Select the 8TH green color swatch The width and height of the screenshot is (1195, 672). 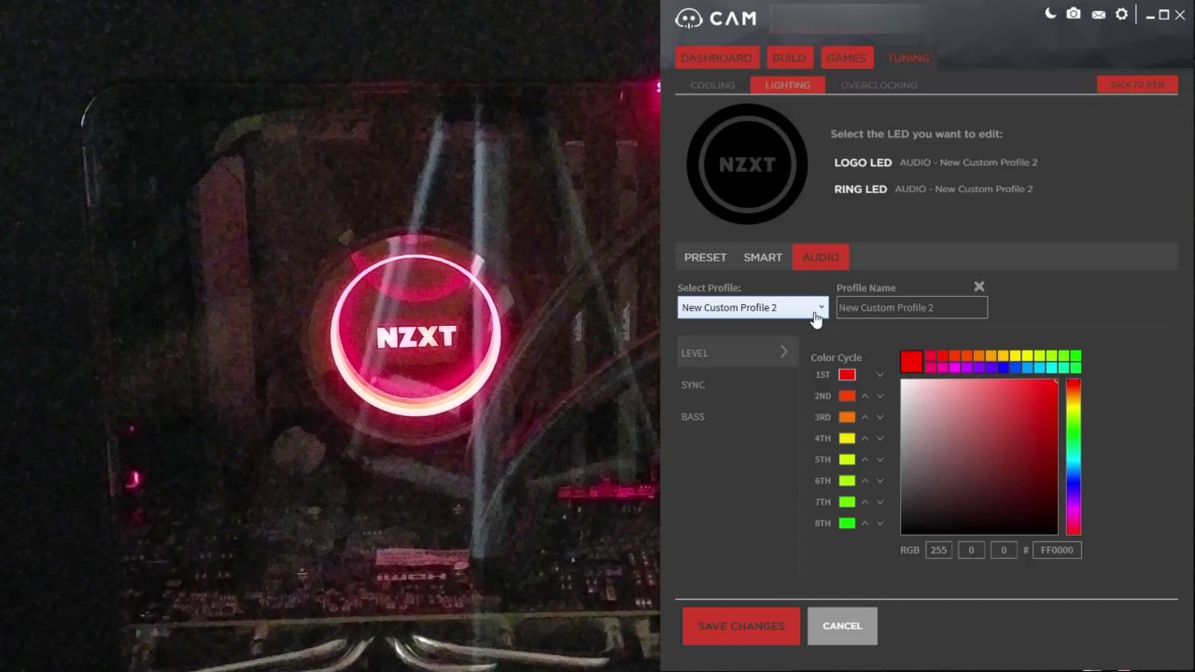[847, 524]
